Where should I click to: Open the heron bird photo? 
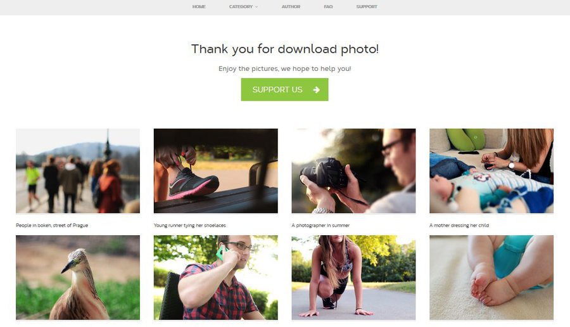[x=78, y=278]
